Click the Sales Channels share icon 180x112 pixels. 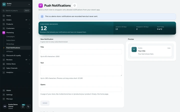4,68
